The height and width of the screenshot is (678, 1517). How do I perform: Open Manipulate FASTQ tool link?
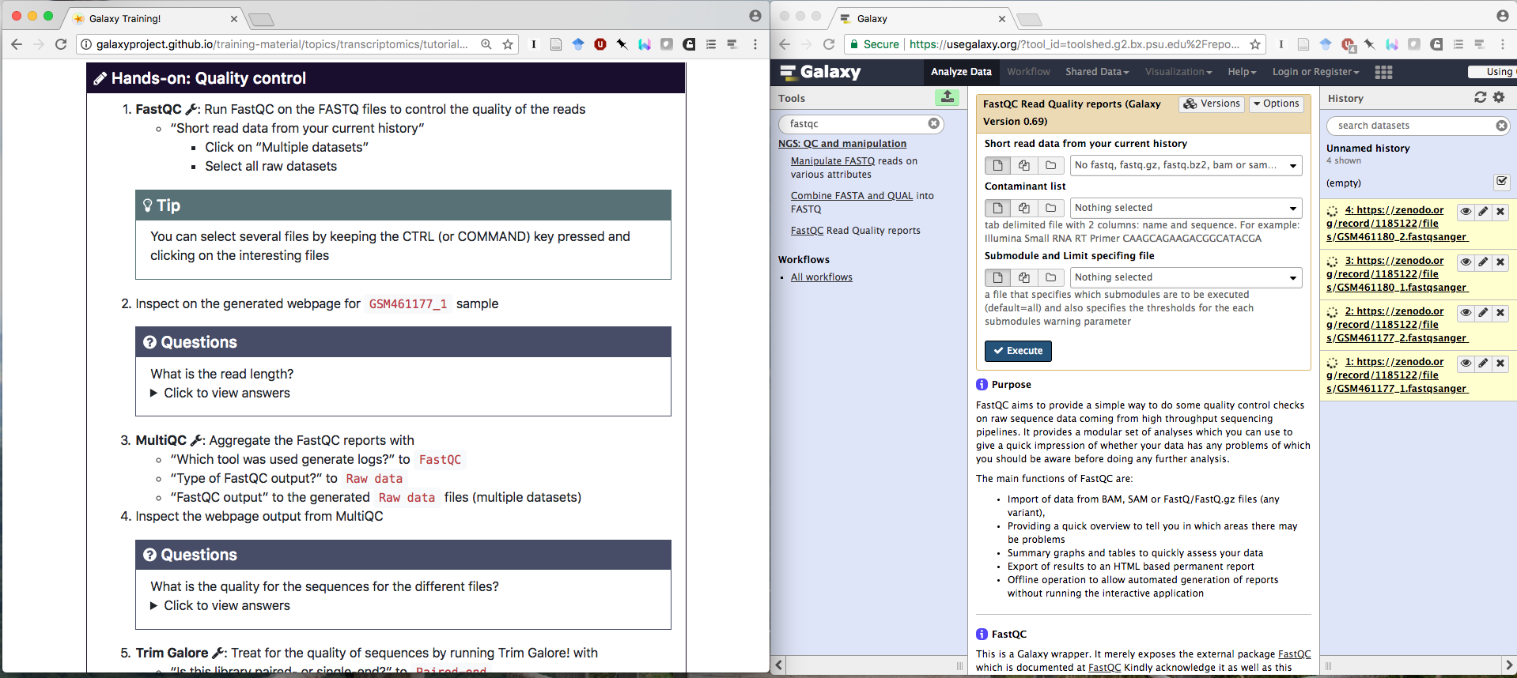833,161
